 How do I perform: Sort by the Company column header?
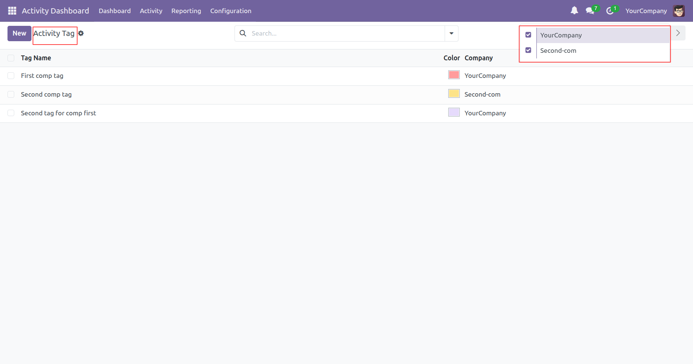click(479, 58)
